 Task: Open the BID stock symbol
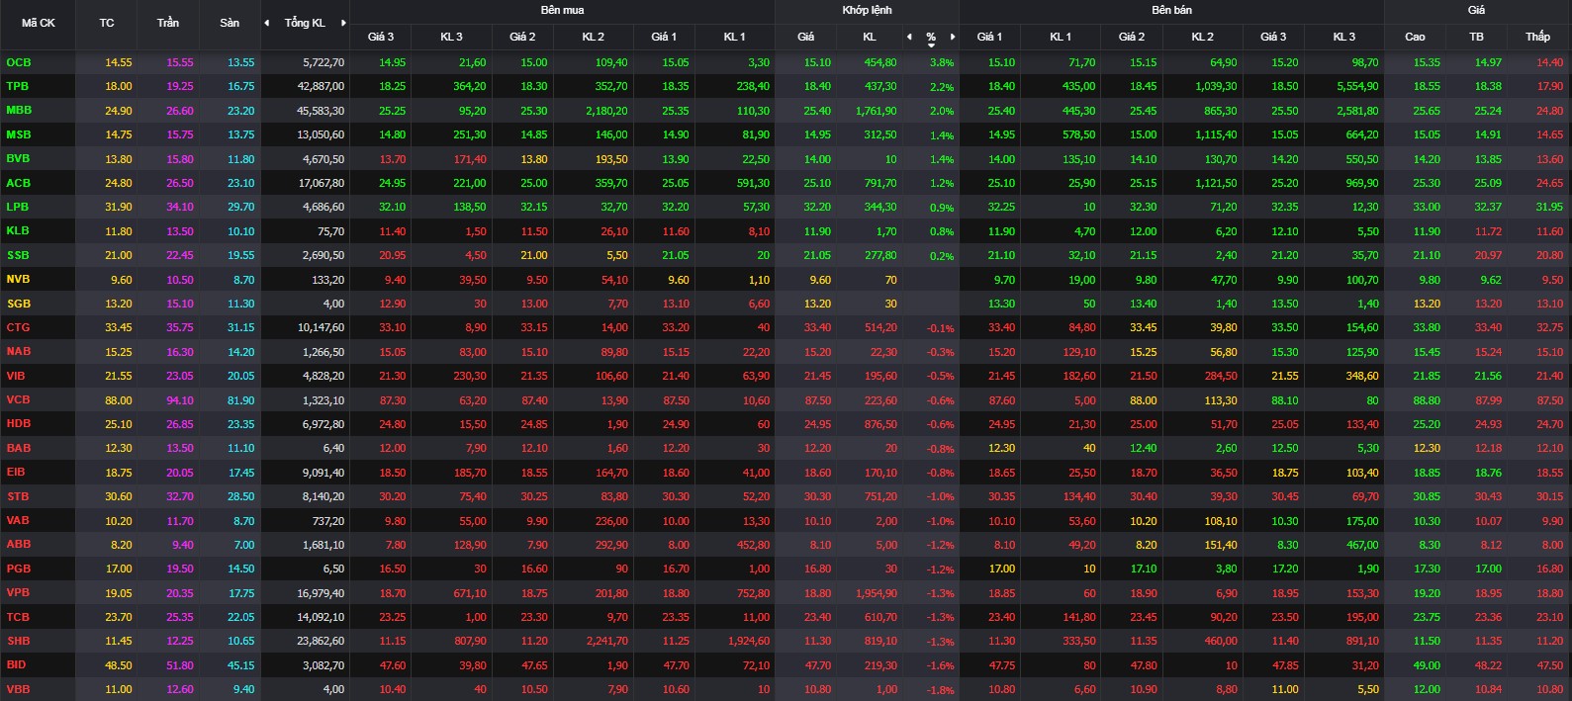click(x=16, y=664)
